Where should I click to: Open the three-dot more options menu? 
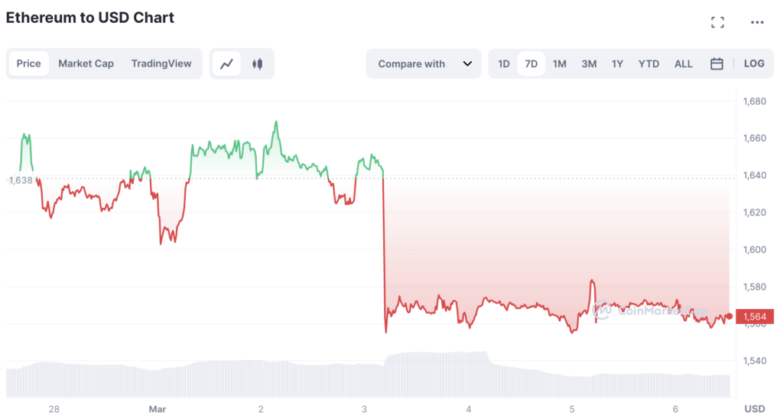tap(757, 22)
